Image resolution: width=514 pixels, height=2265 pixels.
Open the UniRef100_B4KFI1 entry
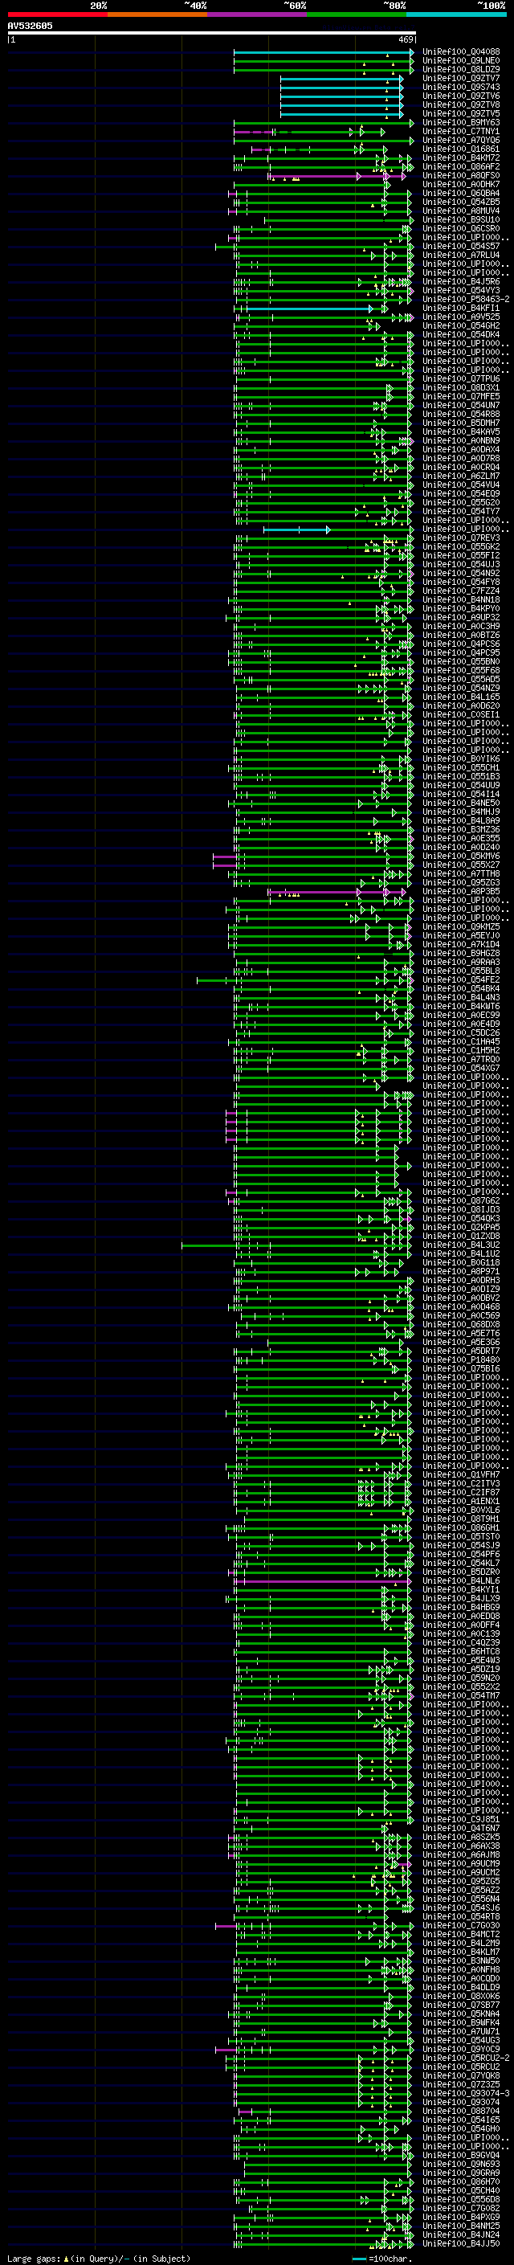coord(461,308)
